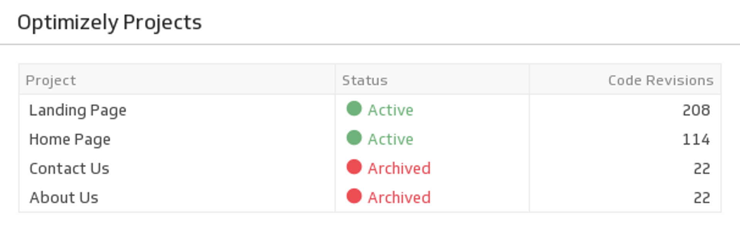
Task: Click Contact Us revision count 22
Action: pos(701,168)
